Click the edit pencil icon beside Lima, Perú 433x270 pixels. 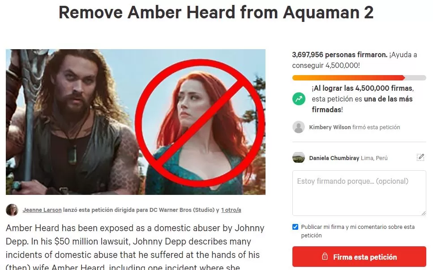(x=420, y=157)
